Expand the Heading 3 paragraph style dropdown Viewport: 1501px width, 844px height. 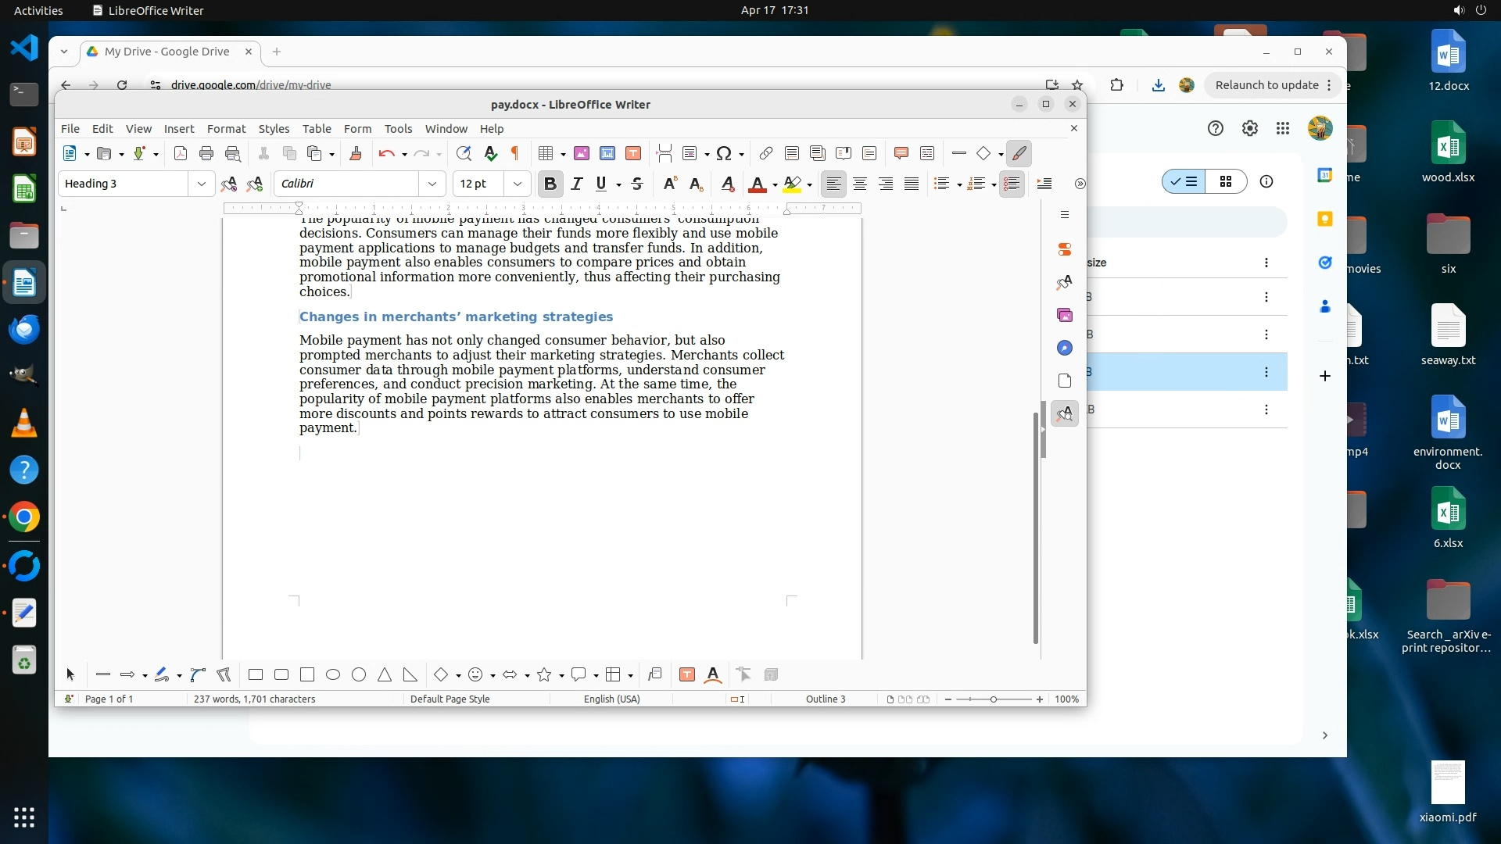coord(202,184)
